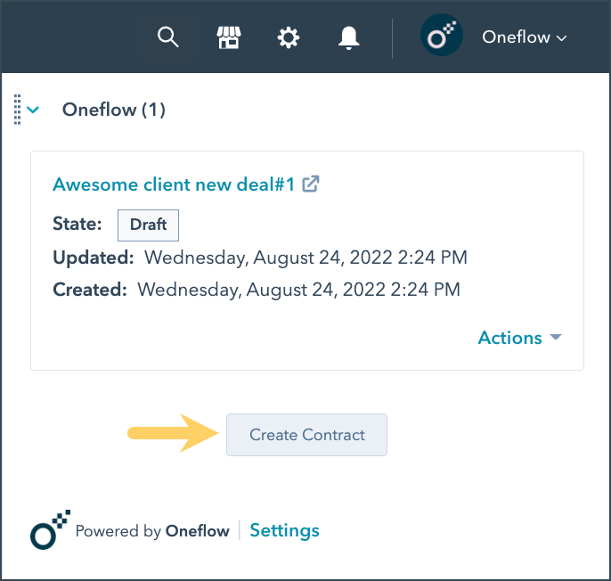Click the Oneflow account avatar logo
The height and width of the screenshot is (581, 611).
point(442,35)
